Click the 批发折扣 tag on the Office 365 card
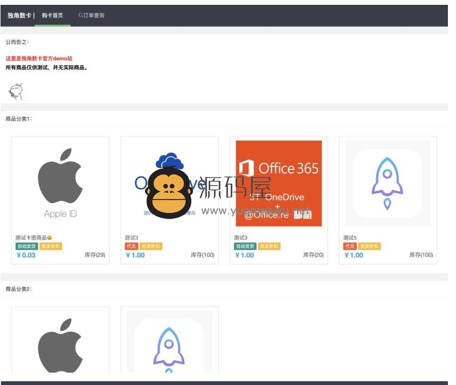This screenshot has height=385, width=456. [x=270, y=247]
